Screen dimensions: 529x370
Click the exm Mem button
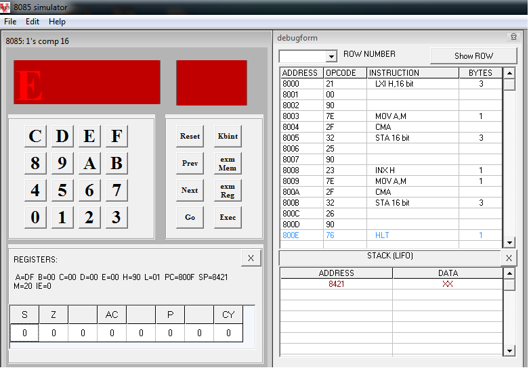(228, 163)
